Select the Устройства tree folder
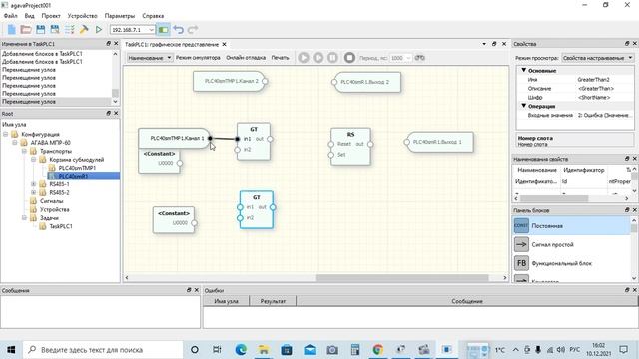 coord(54,210)
